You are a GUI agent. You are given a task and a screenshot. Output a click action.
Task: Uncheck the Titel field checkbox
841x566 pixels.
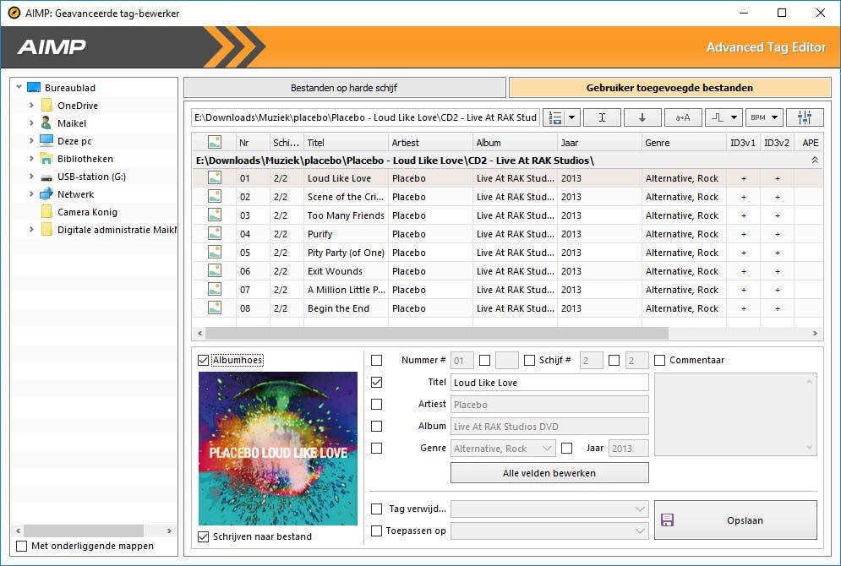(x=376, y=382)
